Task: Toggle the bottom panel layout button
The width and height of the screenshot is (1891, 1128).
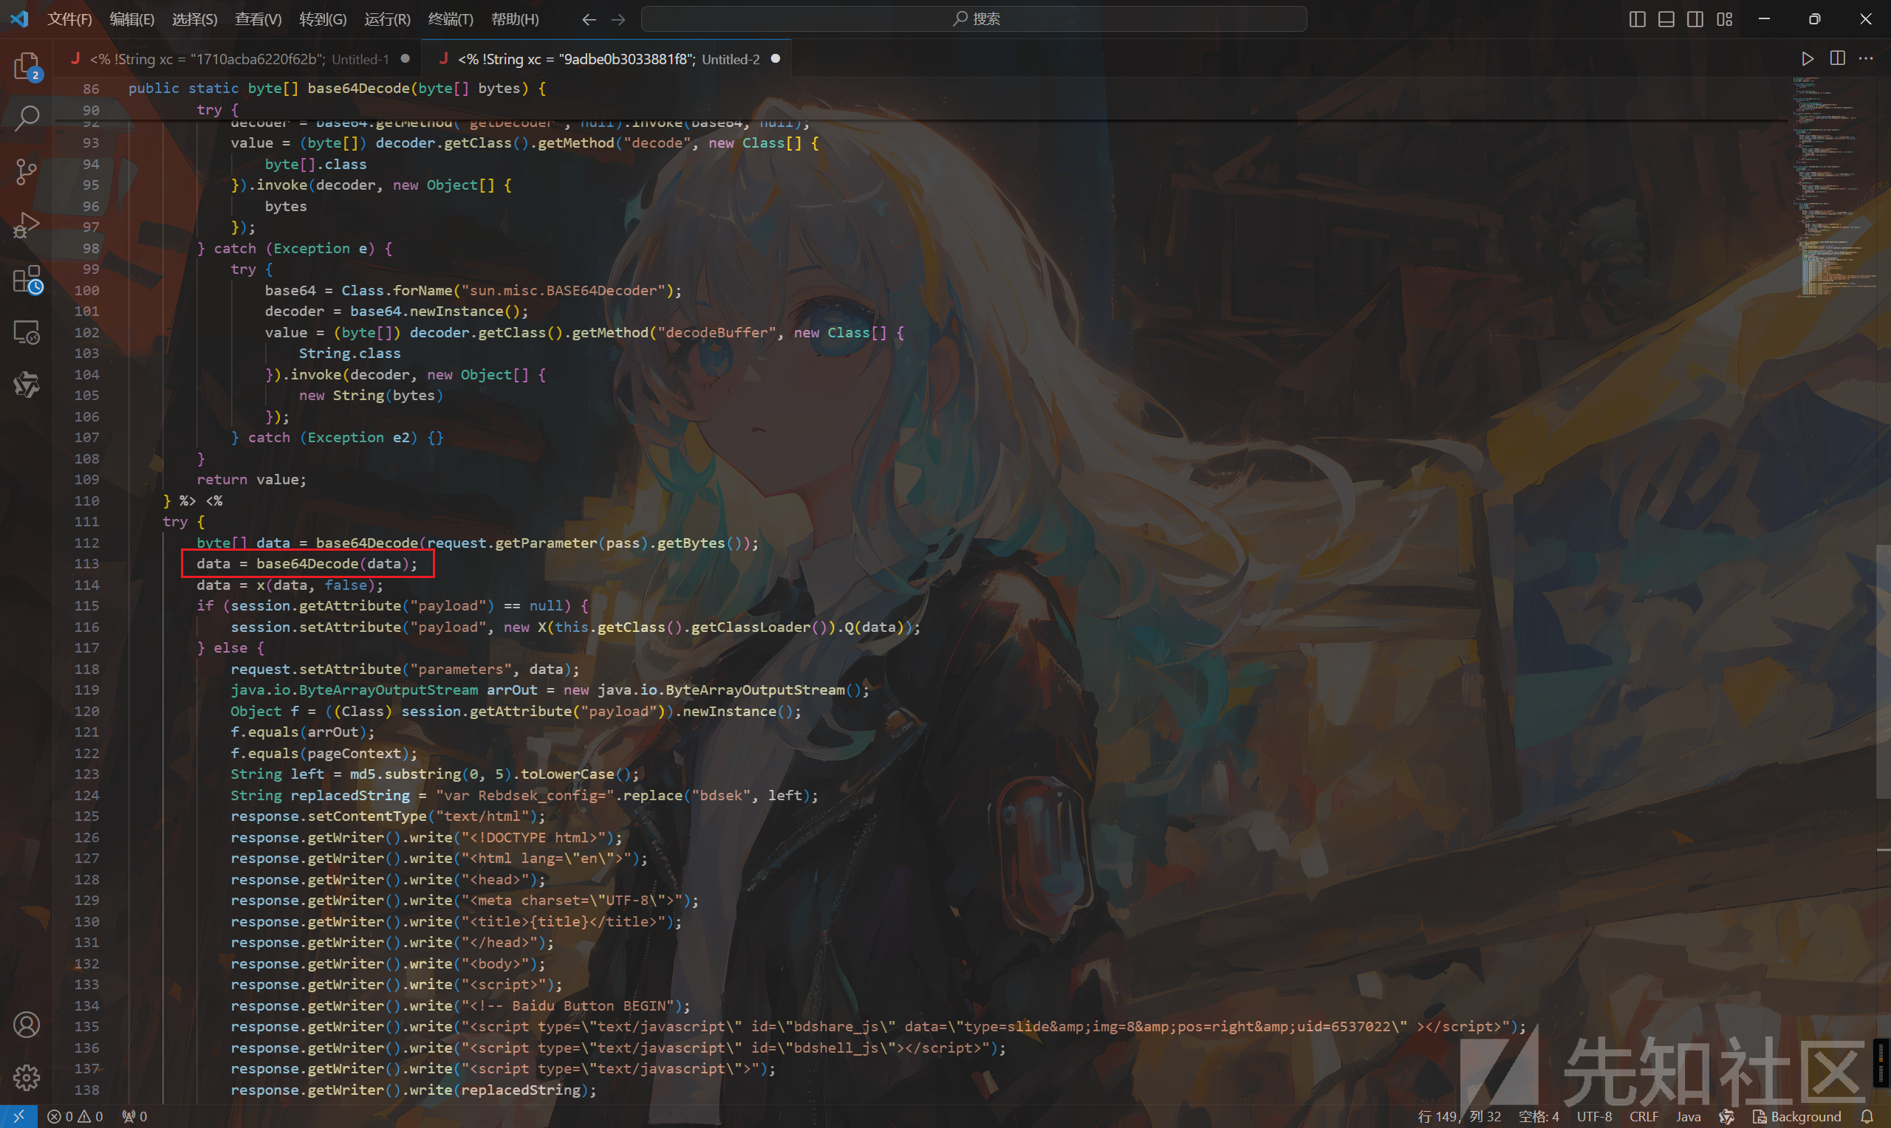Action: [1666, 19]
